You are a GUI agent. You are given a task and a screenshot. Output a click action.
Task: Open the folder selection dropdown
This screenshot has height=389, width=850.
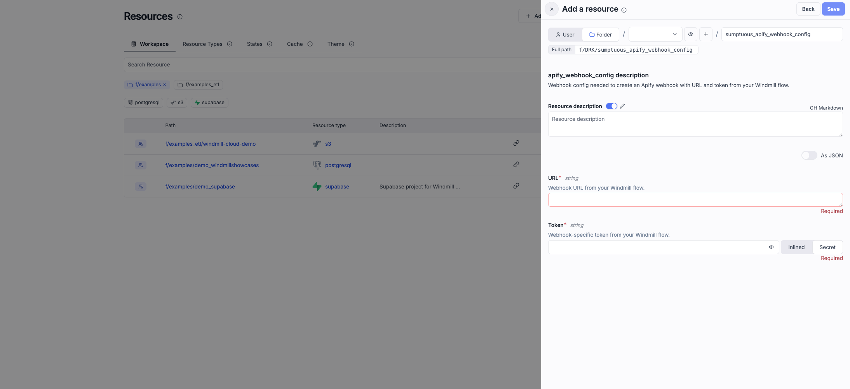[x=654, y=34]
